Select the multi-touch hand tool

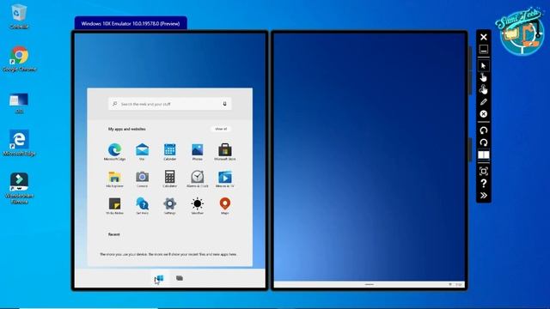(x=483, y=89)
